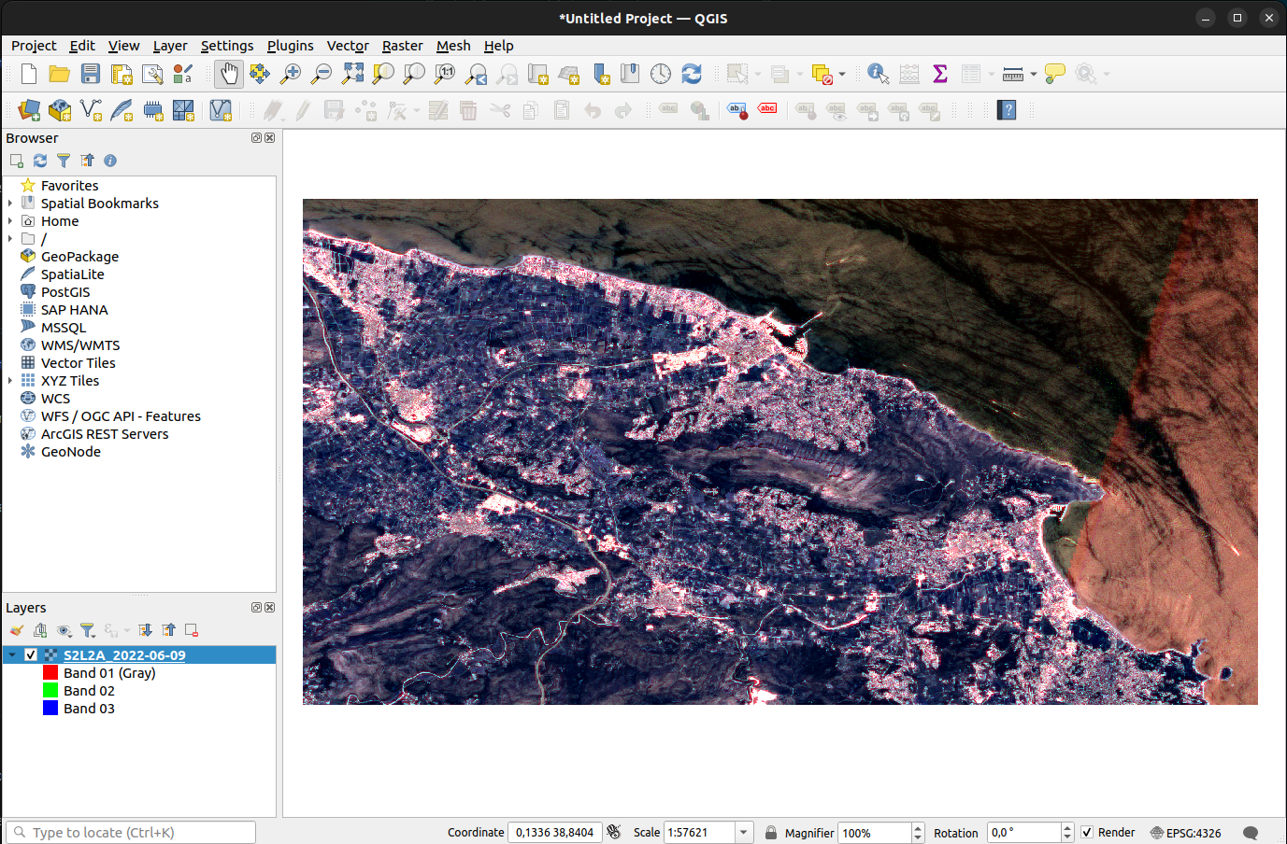
Task: Toggle the Render checkbox in status bar
Action: (x=1087, y=832)
